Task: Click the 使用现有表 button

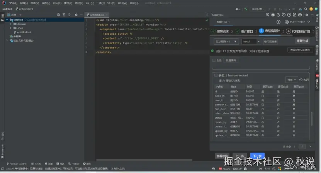Action: coord(270,41)
